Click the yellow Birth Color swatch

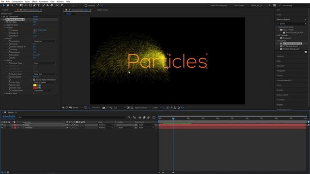(35, 85)
